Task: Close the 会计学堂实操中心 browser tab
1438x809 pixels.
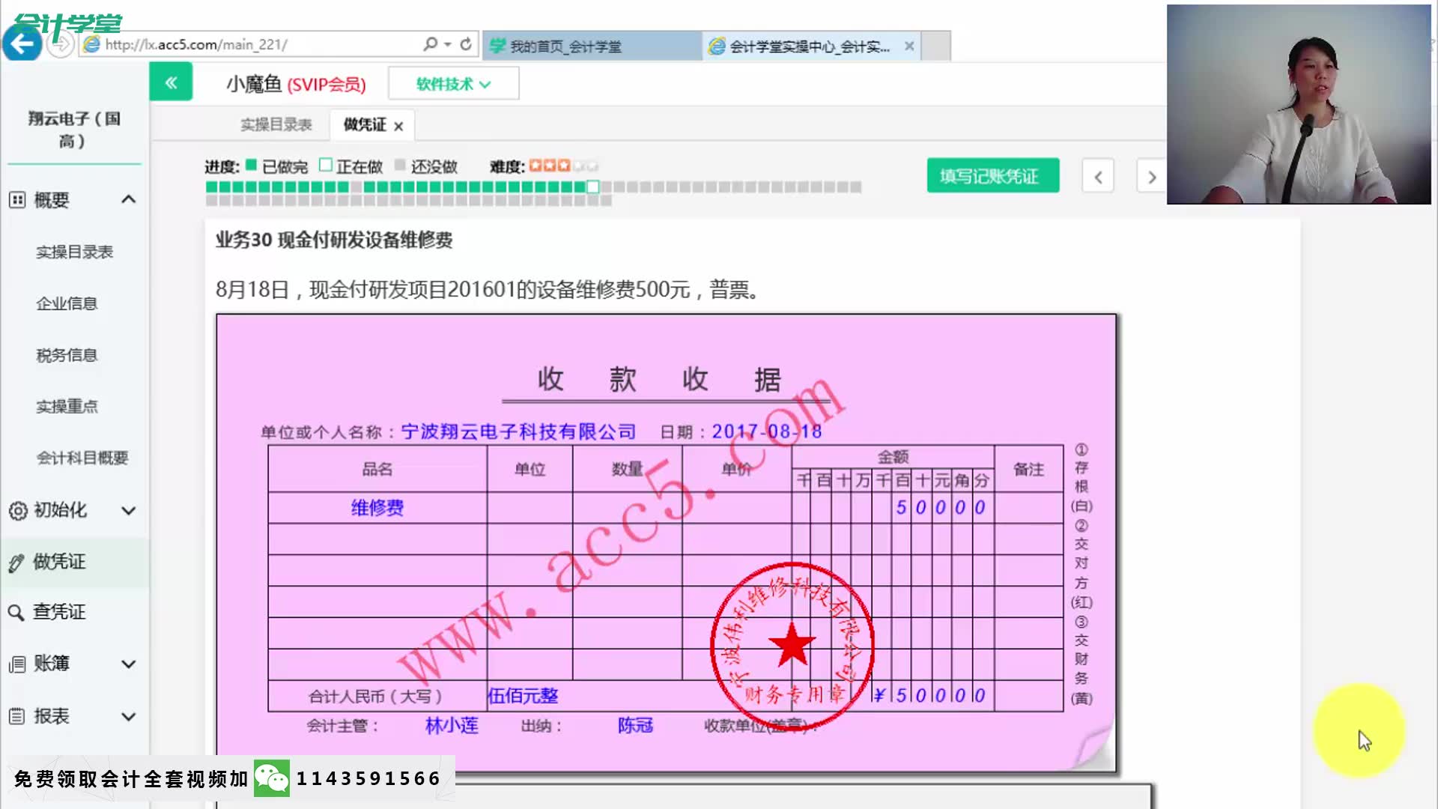Action: tap(908, 46)
